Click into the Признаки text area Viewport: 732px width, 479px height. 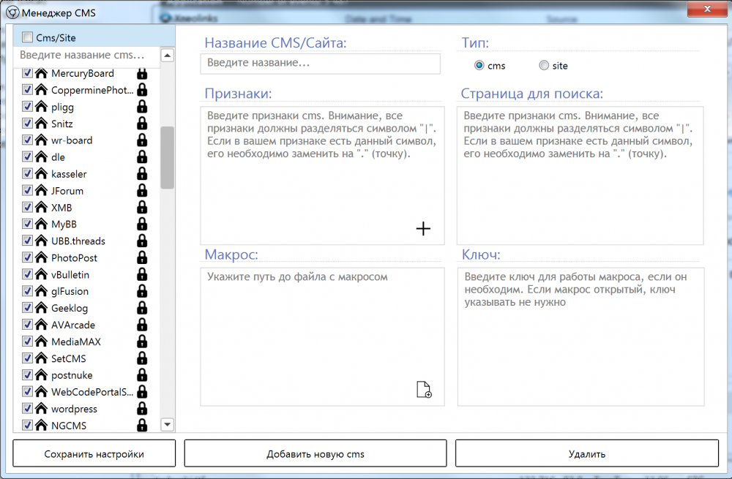pos(323,176)
